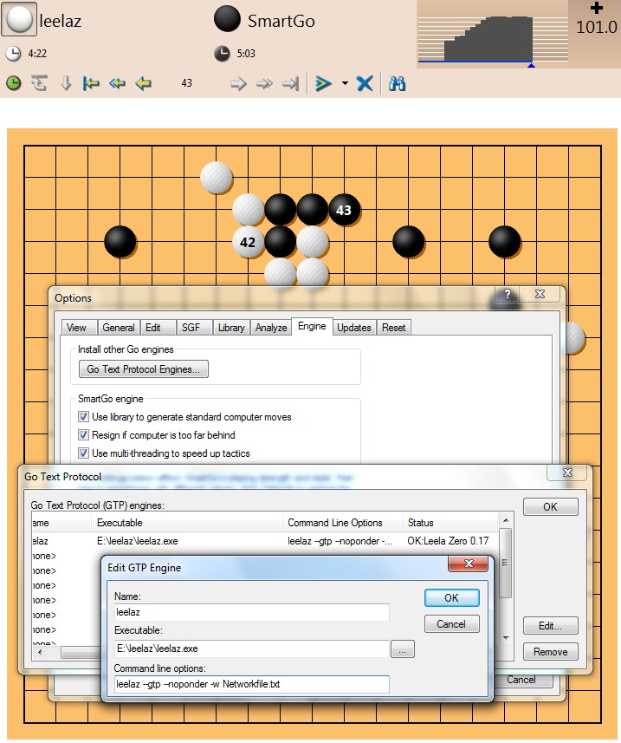The image size is (621, 743).
Task: Click the help question mark in Options
Action: coord(507,294)
